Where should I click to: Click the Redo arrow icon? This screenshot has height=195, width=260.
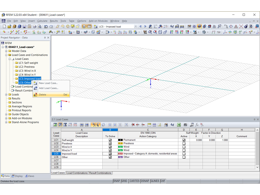(x=51, y=26)
